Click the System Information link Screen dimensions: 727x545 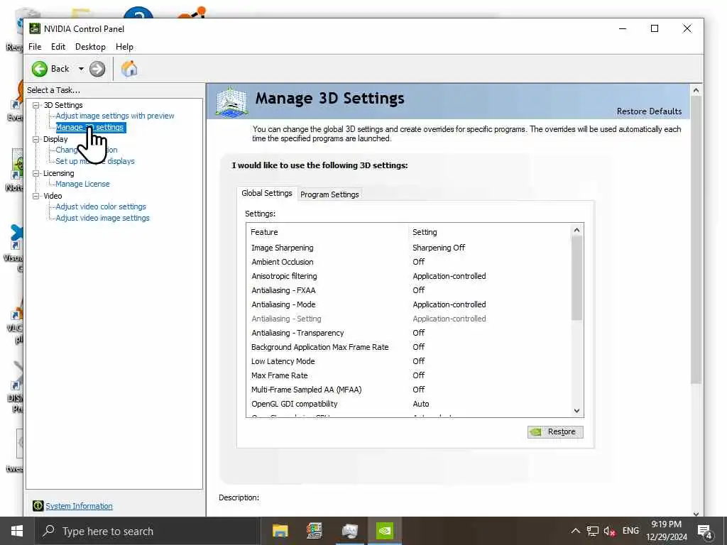(x=79, y=506)
